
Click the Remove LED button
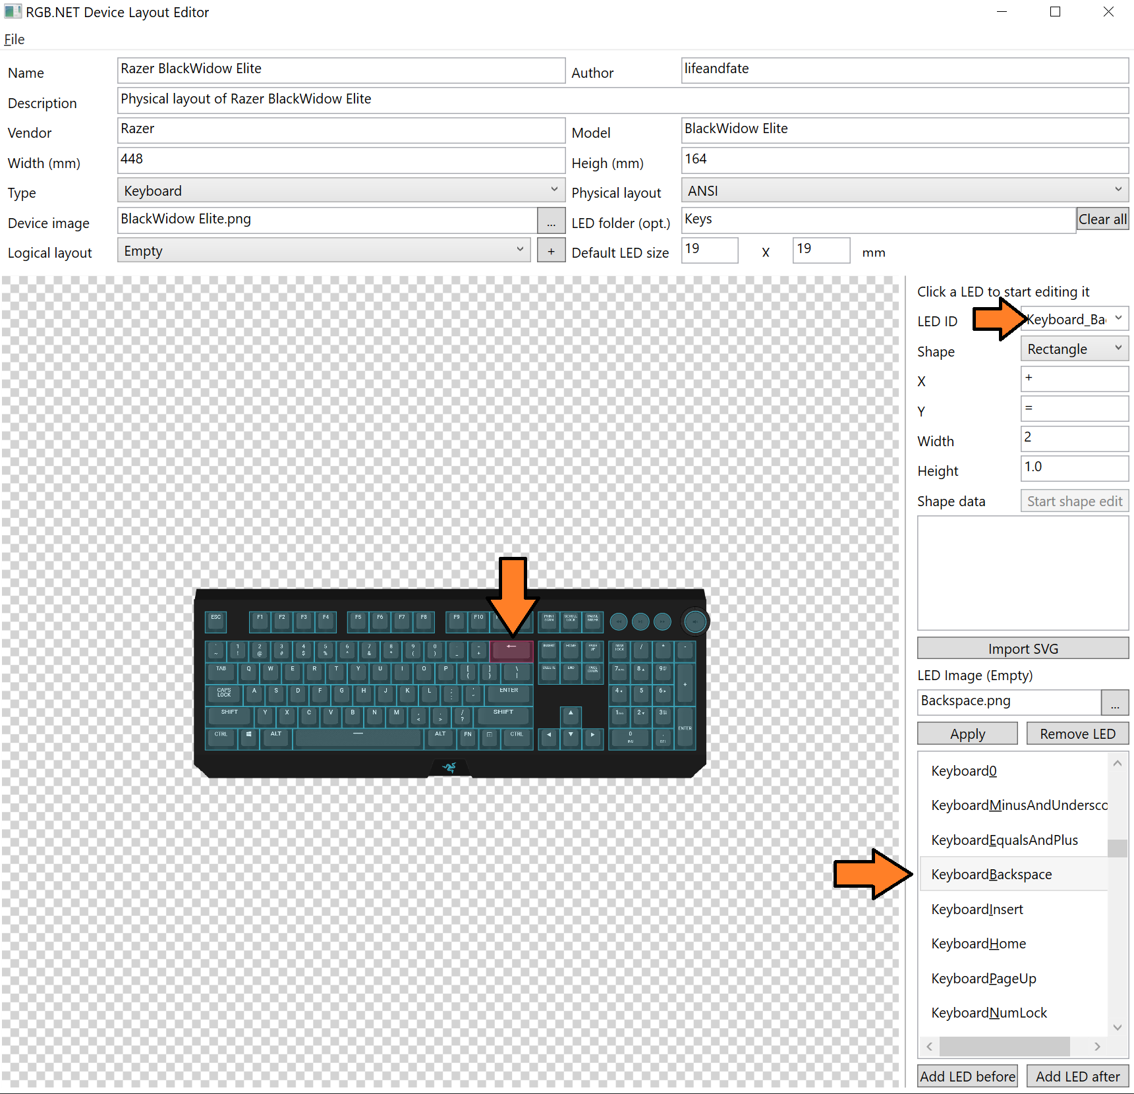(x=1077, y=734)
